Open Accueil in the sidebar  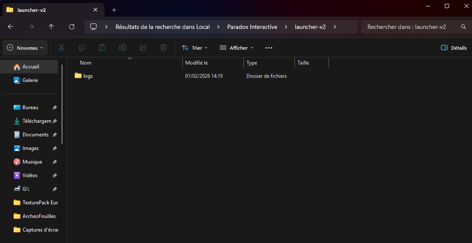[x=29, y=67]
